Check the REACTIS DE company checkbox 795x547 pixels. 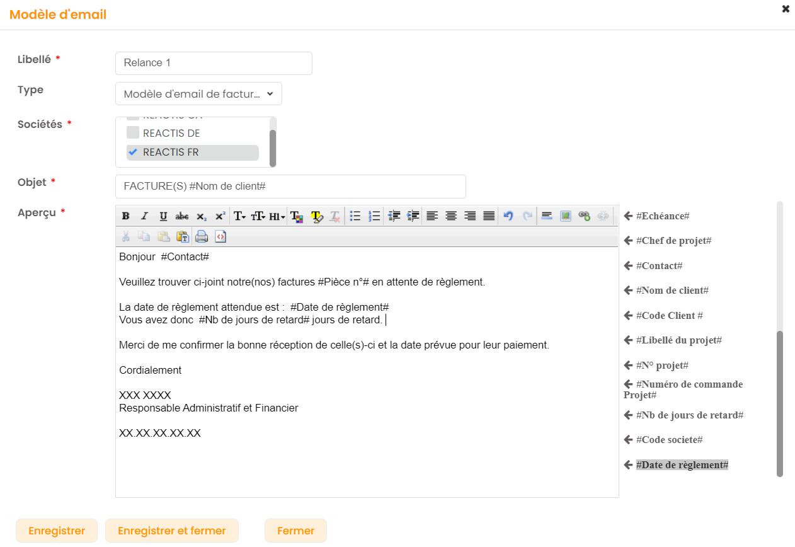pyautogui.click(x=133, y=133)
